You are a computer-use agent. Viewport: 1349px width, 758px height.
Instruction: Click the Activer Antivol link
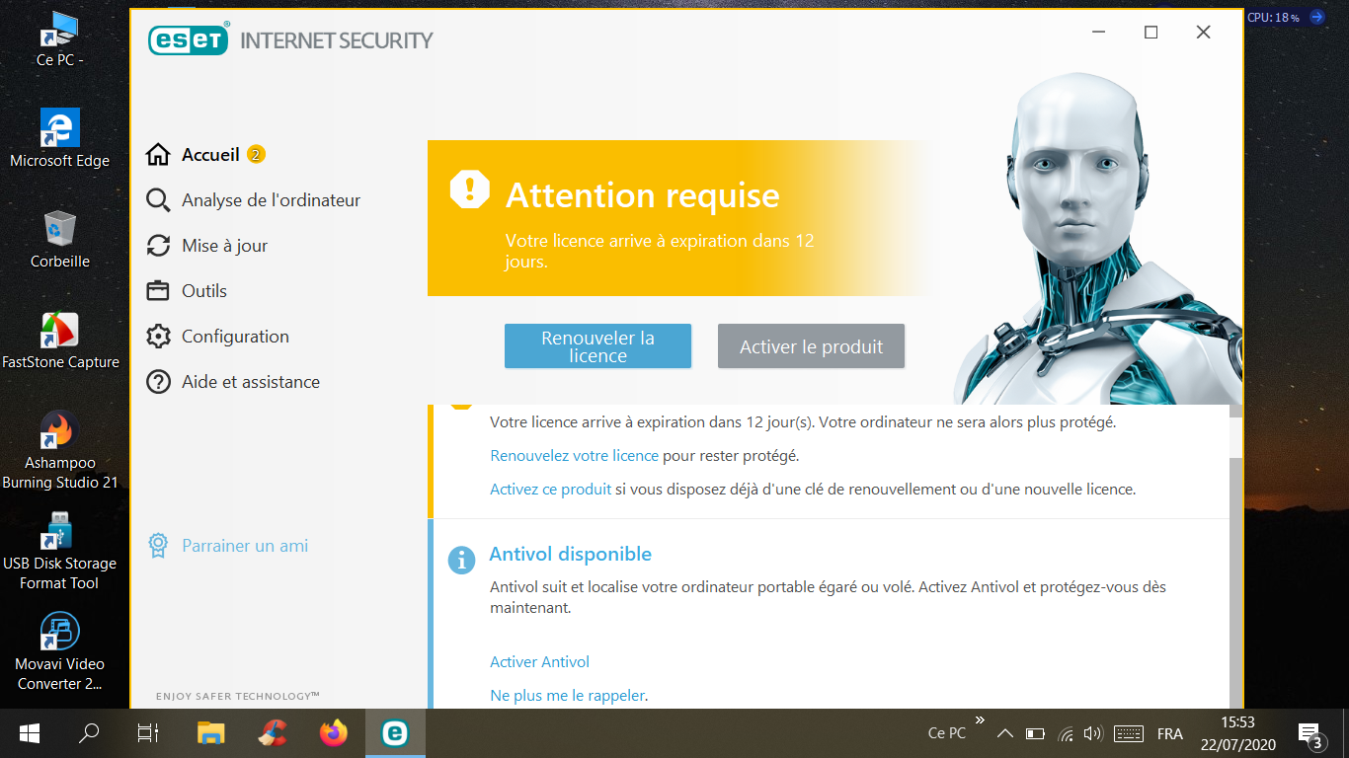[539, 662]
